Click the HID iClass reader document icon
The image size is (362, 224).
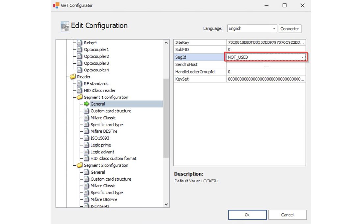[79, 90]
